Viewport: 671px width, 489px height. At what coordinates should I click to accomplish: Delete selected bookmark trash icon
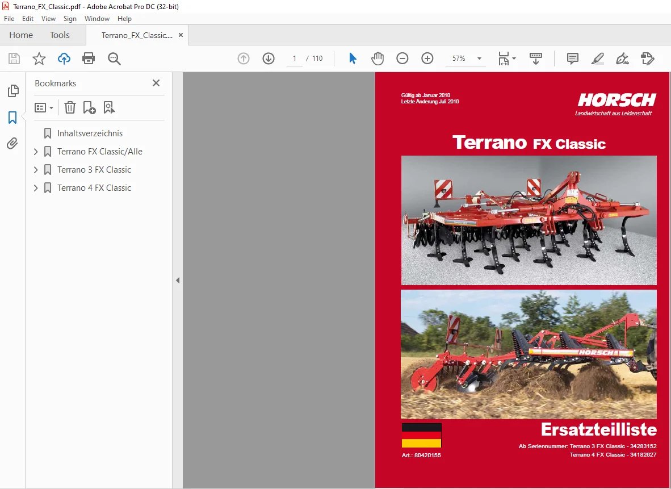70,107
